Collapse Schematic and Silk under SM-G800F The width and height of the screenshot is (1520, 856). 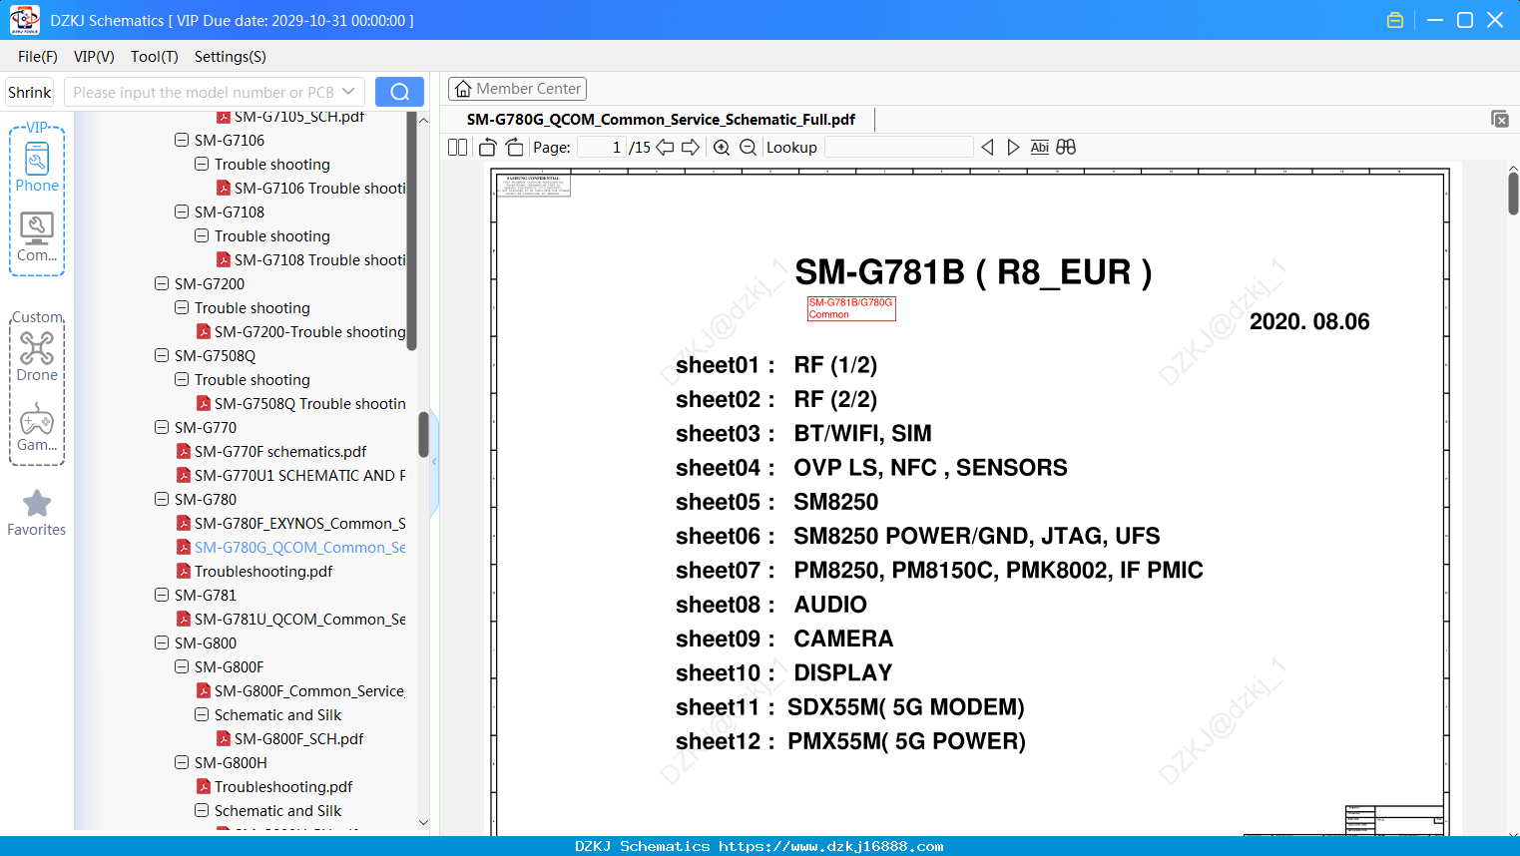click(x=202, y=714)
